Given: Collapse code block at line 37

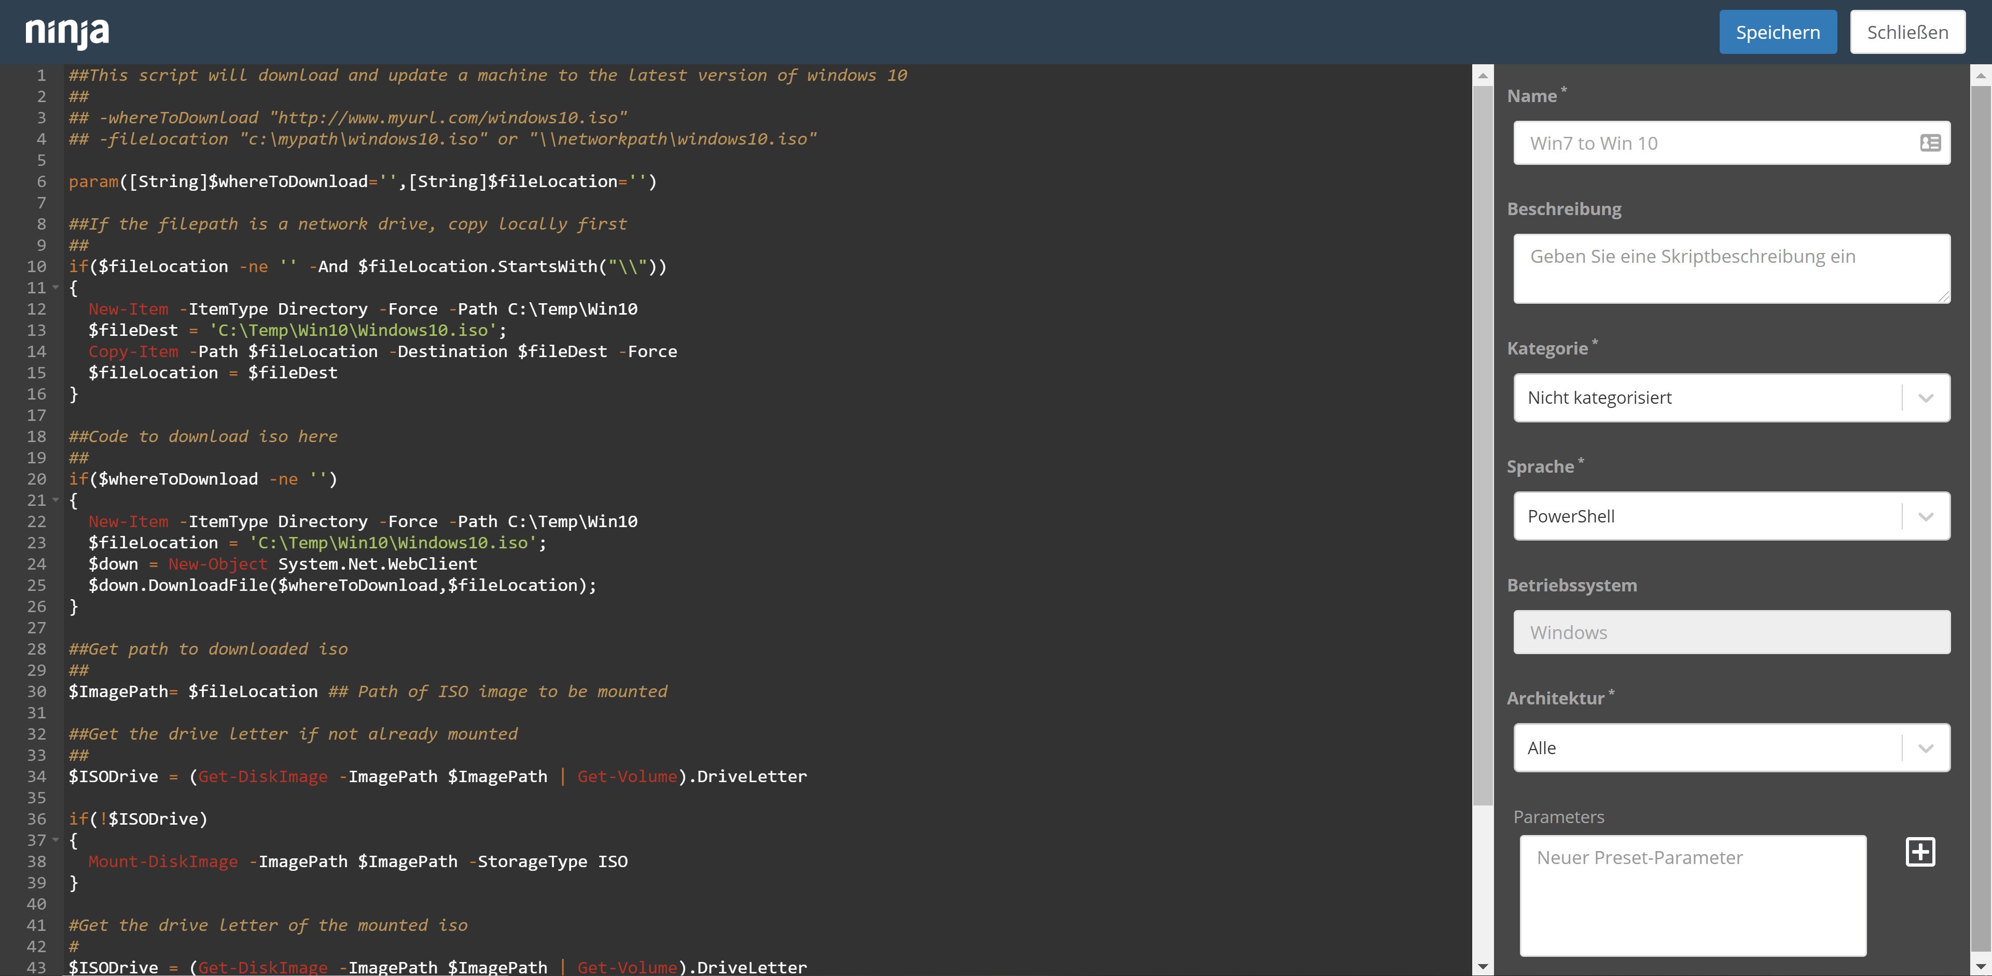Looking at the screenshot, I should click(56, 840).
